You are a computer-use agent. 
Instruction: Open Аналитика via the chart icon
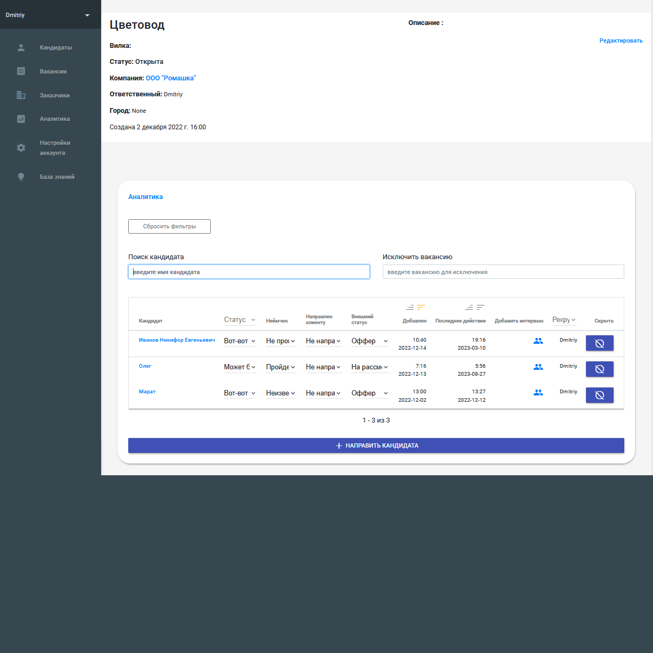[x=21, y=119]
